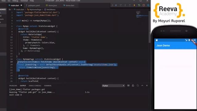
Task: Click the 'assets/items.json' string on line 20
Action: 103,64
